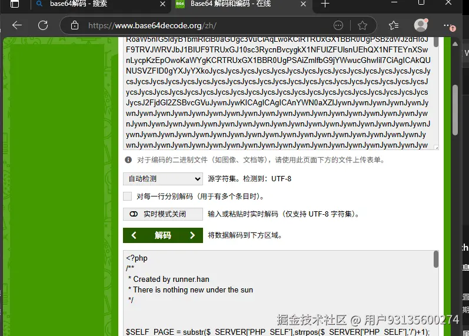Click the '<?php' opening tag line
The width and height of the screenshot is (469, 336).
pos(137,258)
